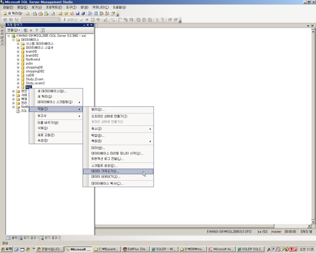Click the Disconnect icon in Object Explorer
The image size is (316, 253).
25,30
